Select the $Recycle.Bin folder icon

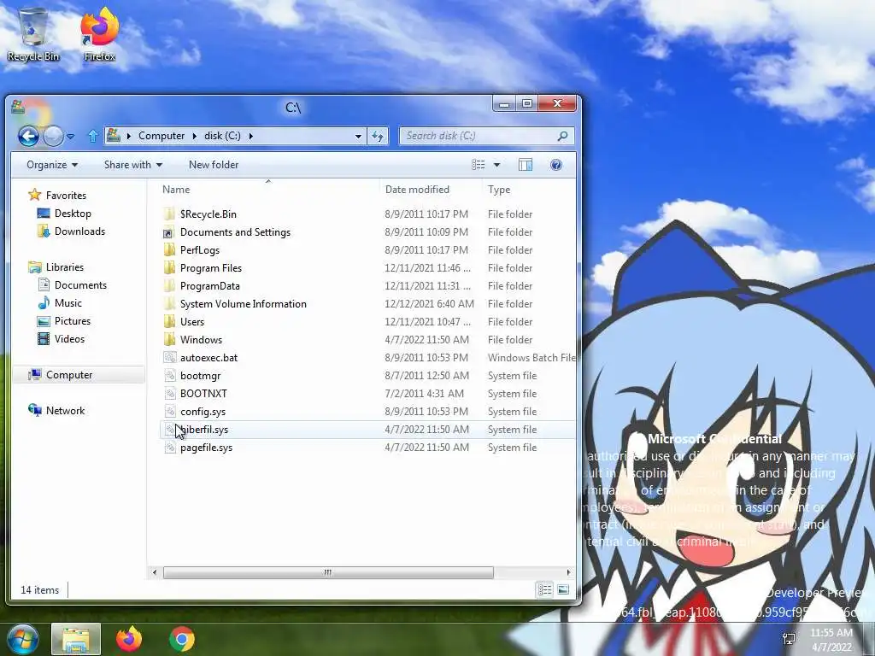170,214
